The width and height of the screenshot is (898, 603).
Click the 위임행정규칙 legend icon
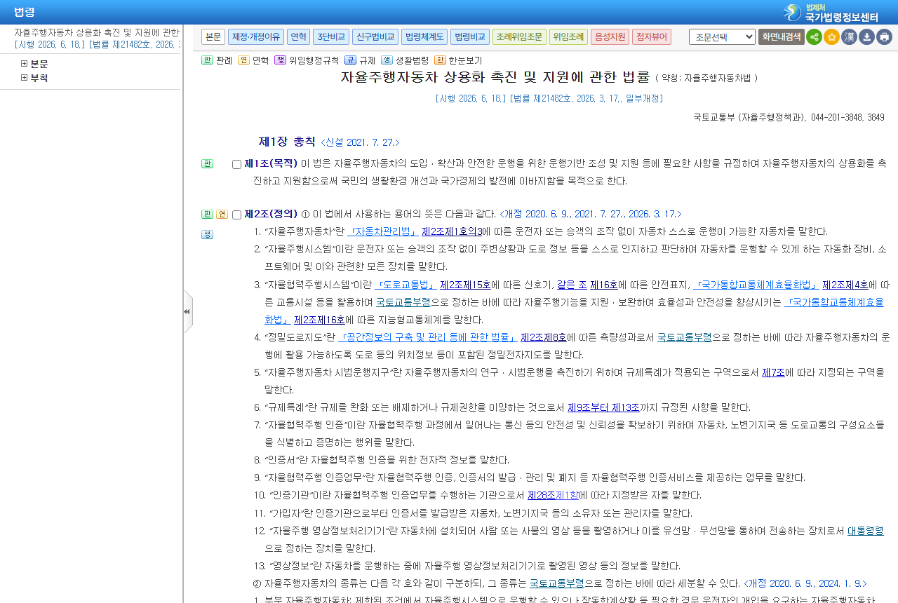280,60
